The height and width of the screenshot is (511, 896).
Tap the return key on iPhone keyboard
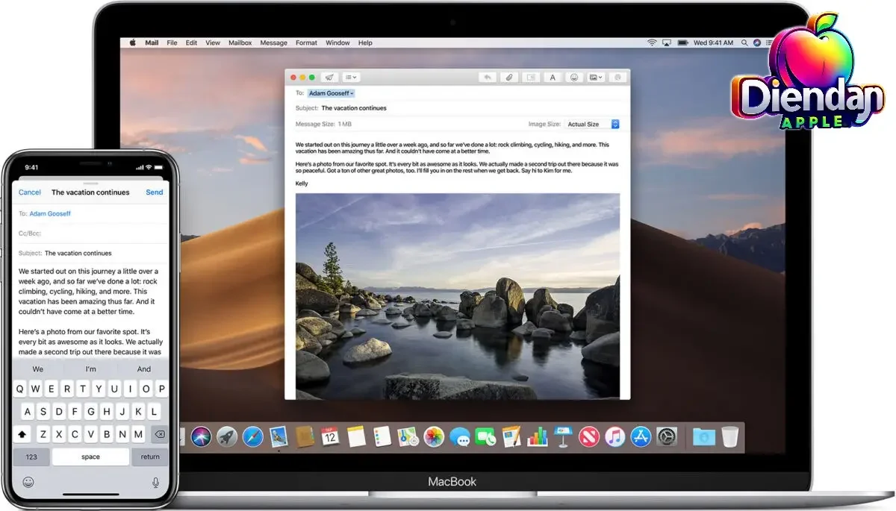(x=150, y=457)
